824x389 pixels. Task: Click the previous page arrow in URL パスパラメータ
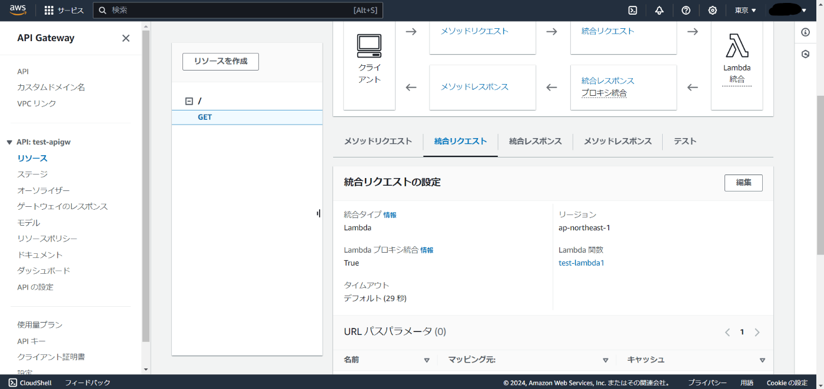tap(727, 333)
